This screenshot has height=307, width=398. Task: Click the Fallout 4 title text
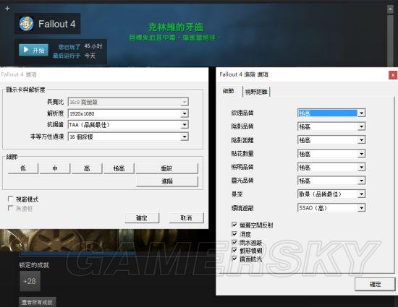[57, 24]
